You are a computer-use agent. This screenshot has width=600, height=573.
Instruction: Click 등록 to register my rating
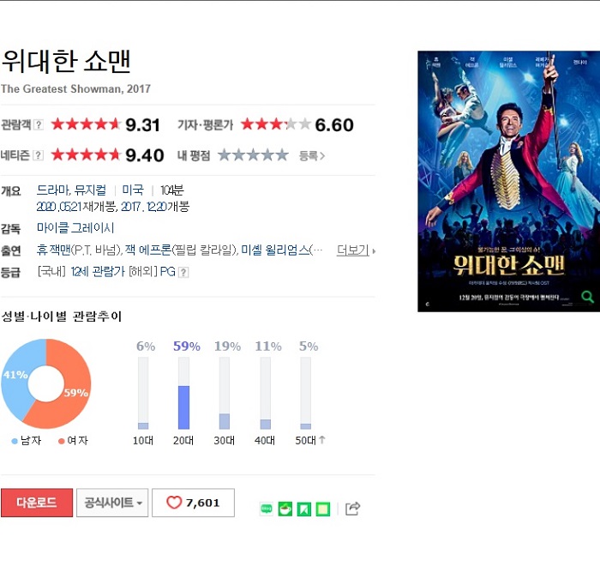pos(312,155)
